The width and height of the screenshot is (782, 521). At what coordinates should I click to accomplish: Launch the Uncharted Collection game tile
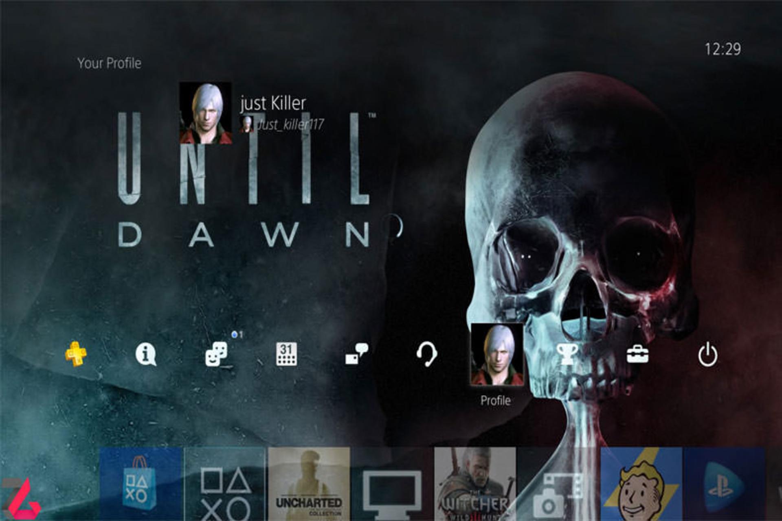tap(309, 484)
